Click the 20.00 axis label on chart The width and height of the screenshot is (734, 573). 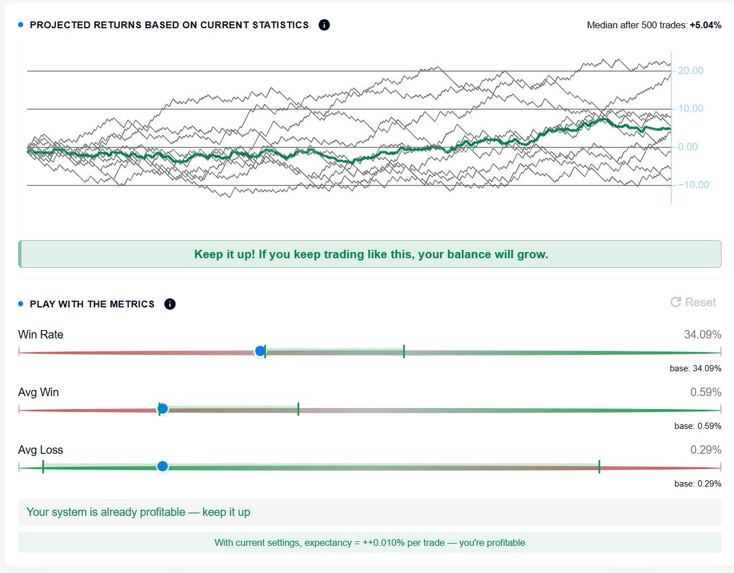(x=691, y=71)
